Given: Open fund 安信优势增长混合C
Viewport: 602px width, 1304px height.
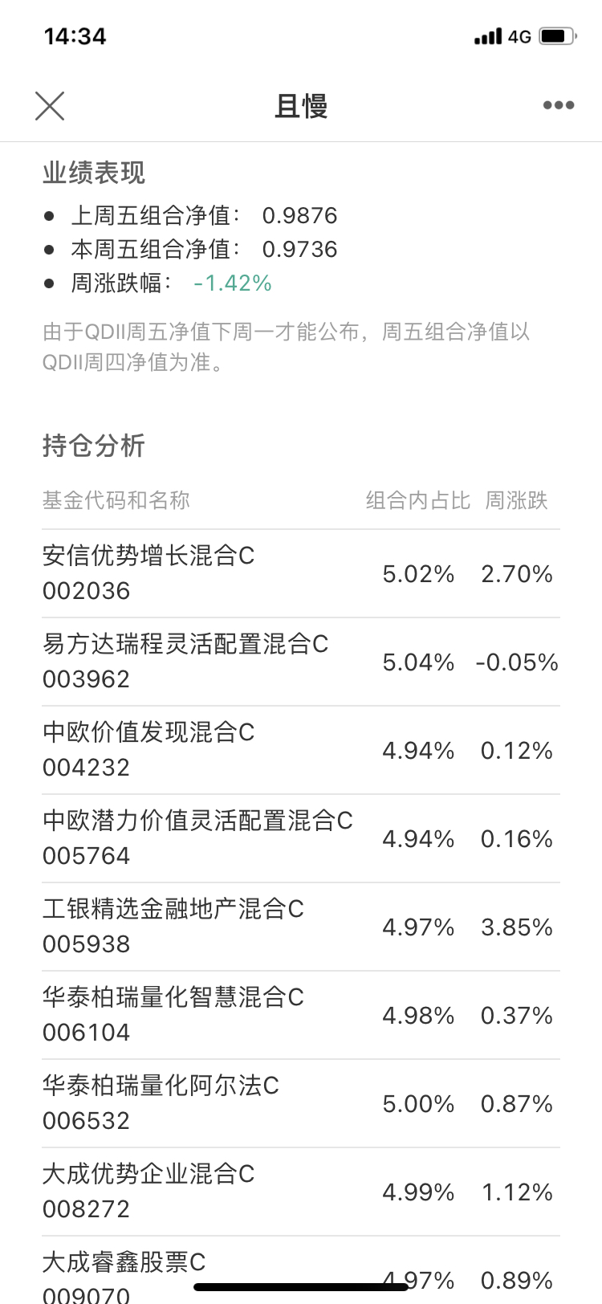Looking at the screenshot, I should [148, 556].
